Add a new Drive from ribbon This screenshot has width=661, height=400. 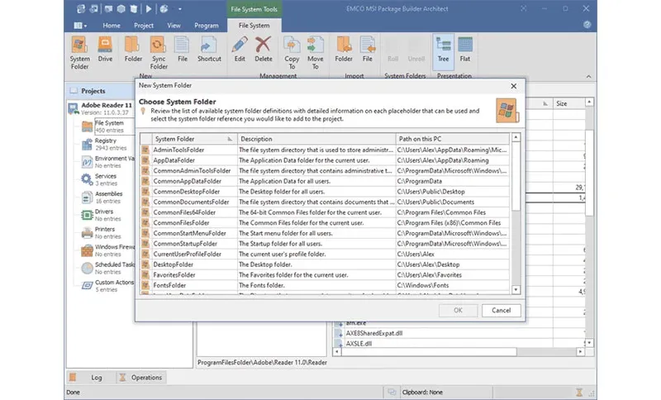pyautogui.click(x=105, y=50)
